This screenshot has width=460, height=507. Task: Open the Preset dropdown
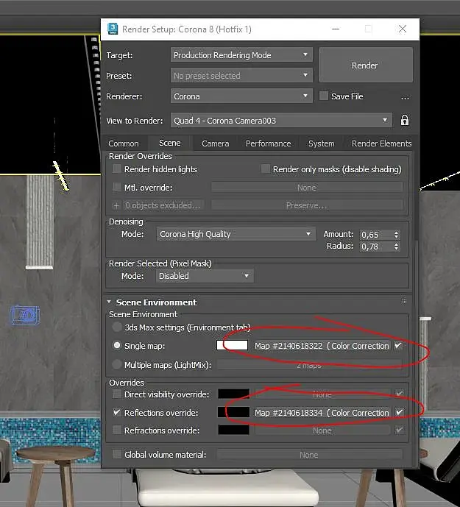[x=241, y=76]
